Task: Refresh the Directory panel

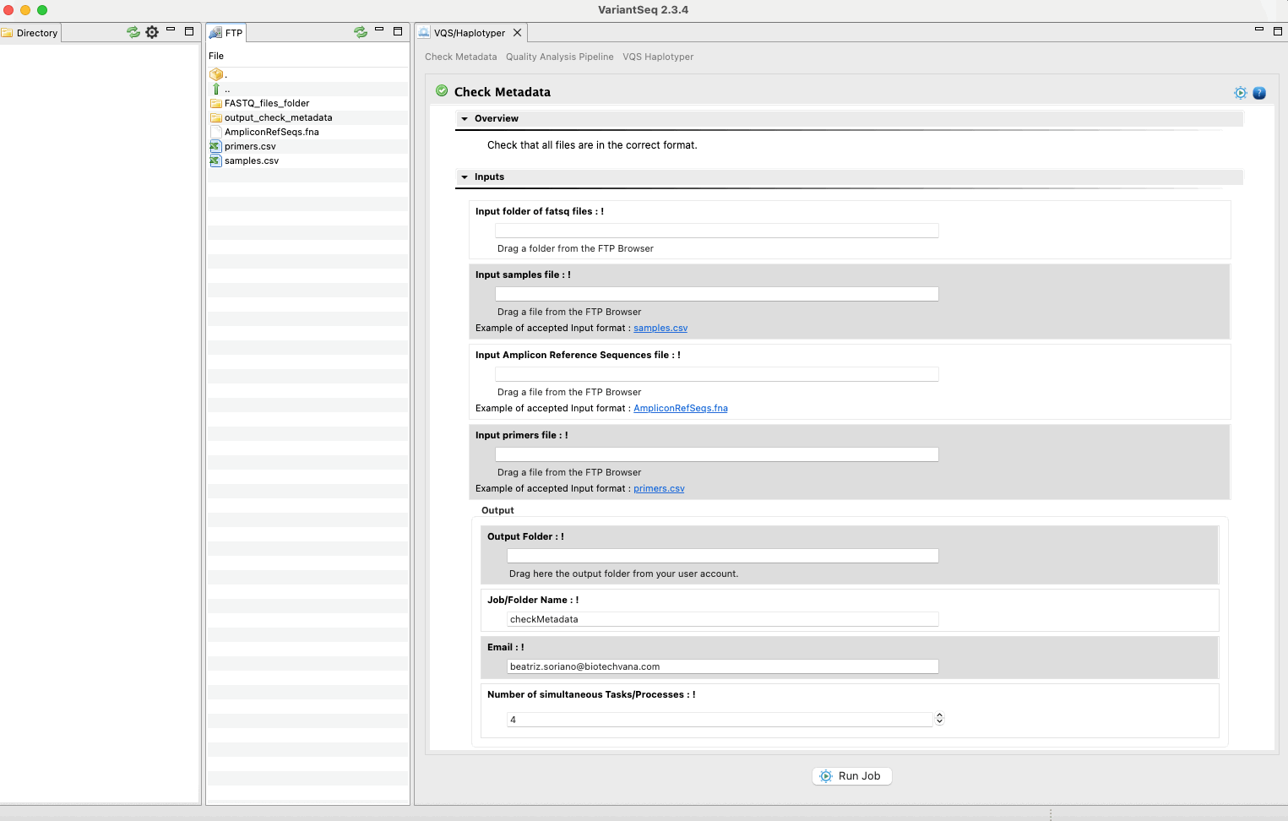Action: click(133, 32)
